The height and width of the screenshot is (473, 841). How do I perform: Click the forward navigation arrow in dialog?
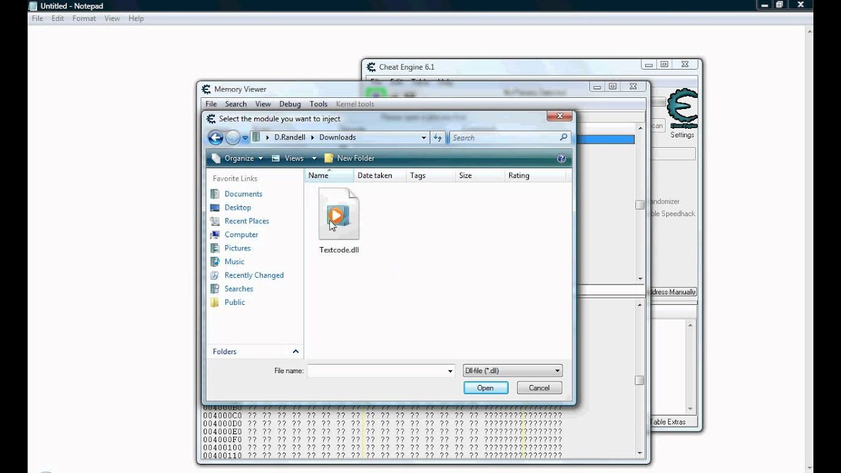(233, 137)
